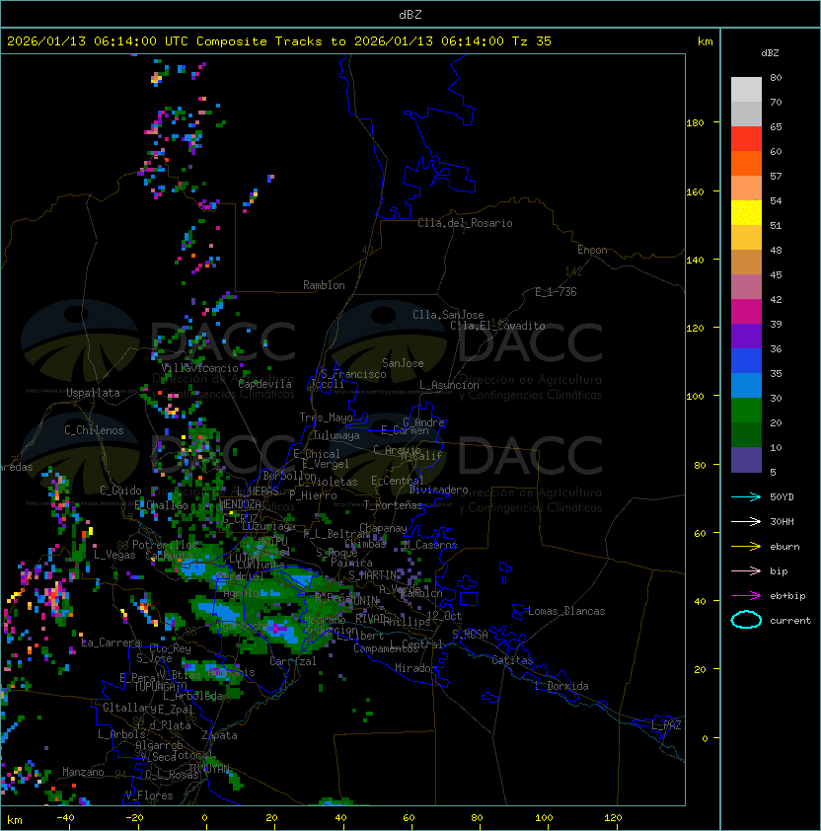Click the L_Asuncion label
The height and width of the screenshot is (831, 821).
(449, 385)
